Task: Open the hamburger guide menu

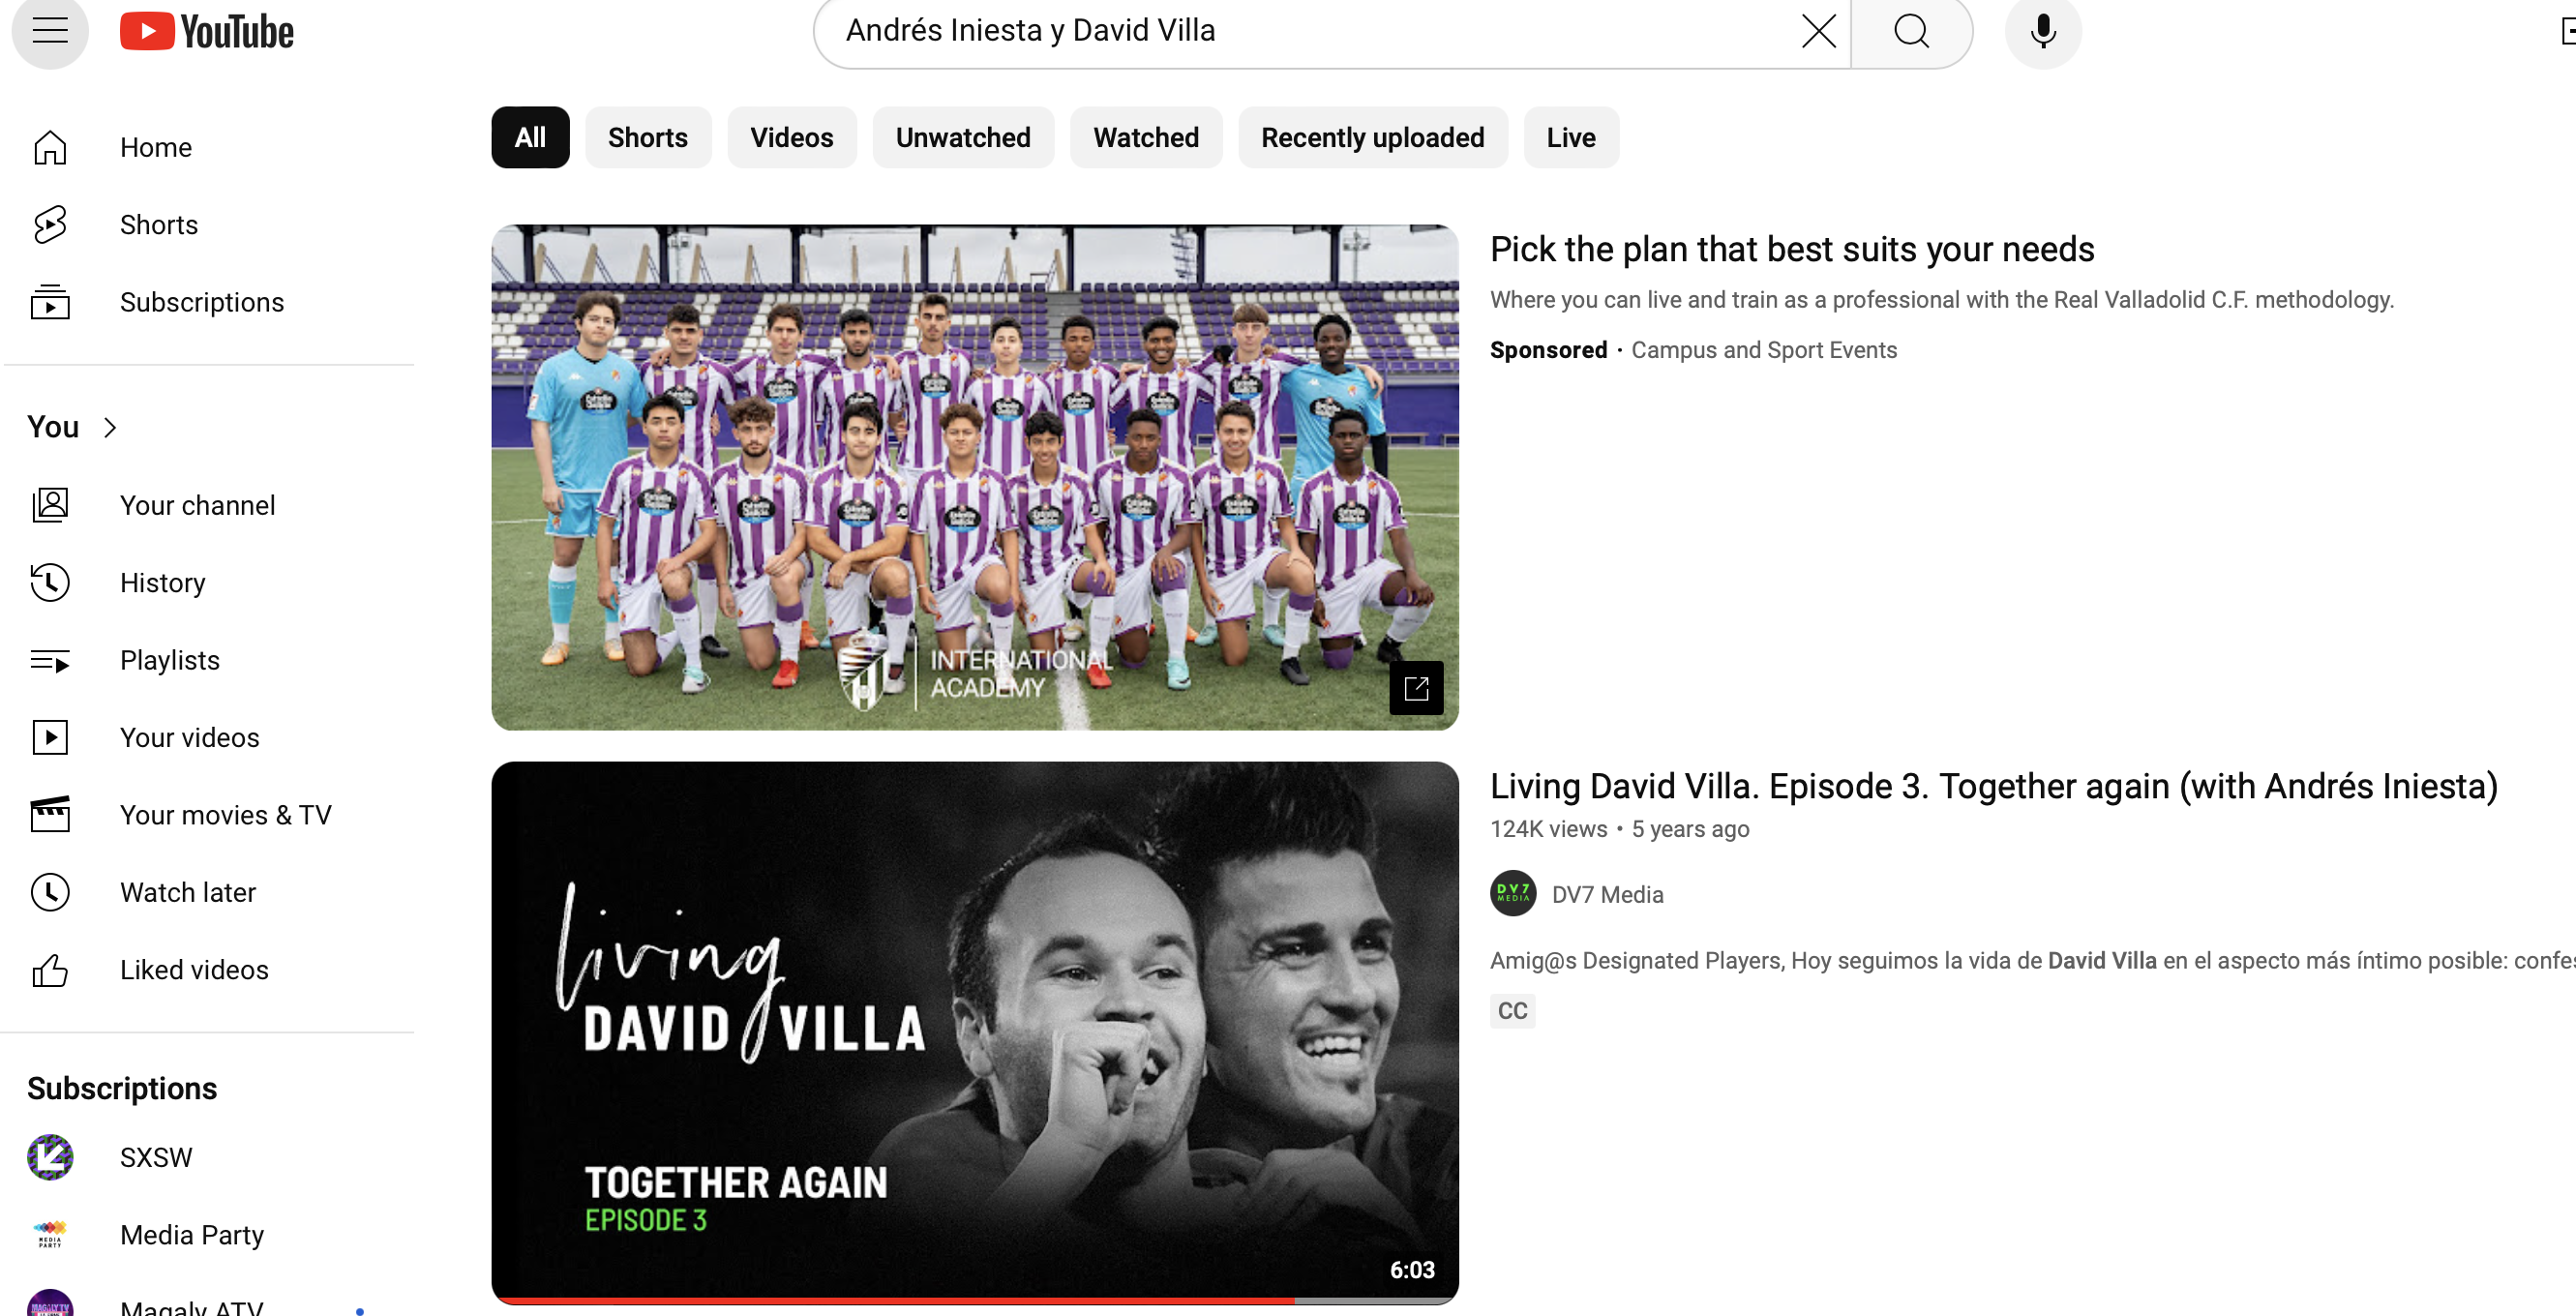Action: click(49, 31)
